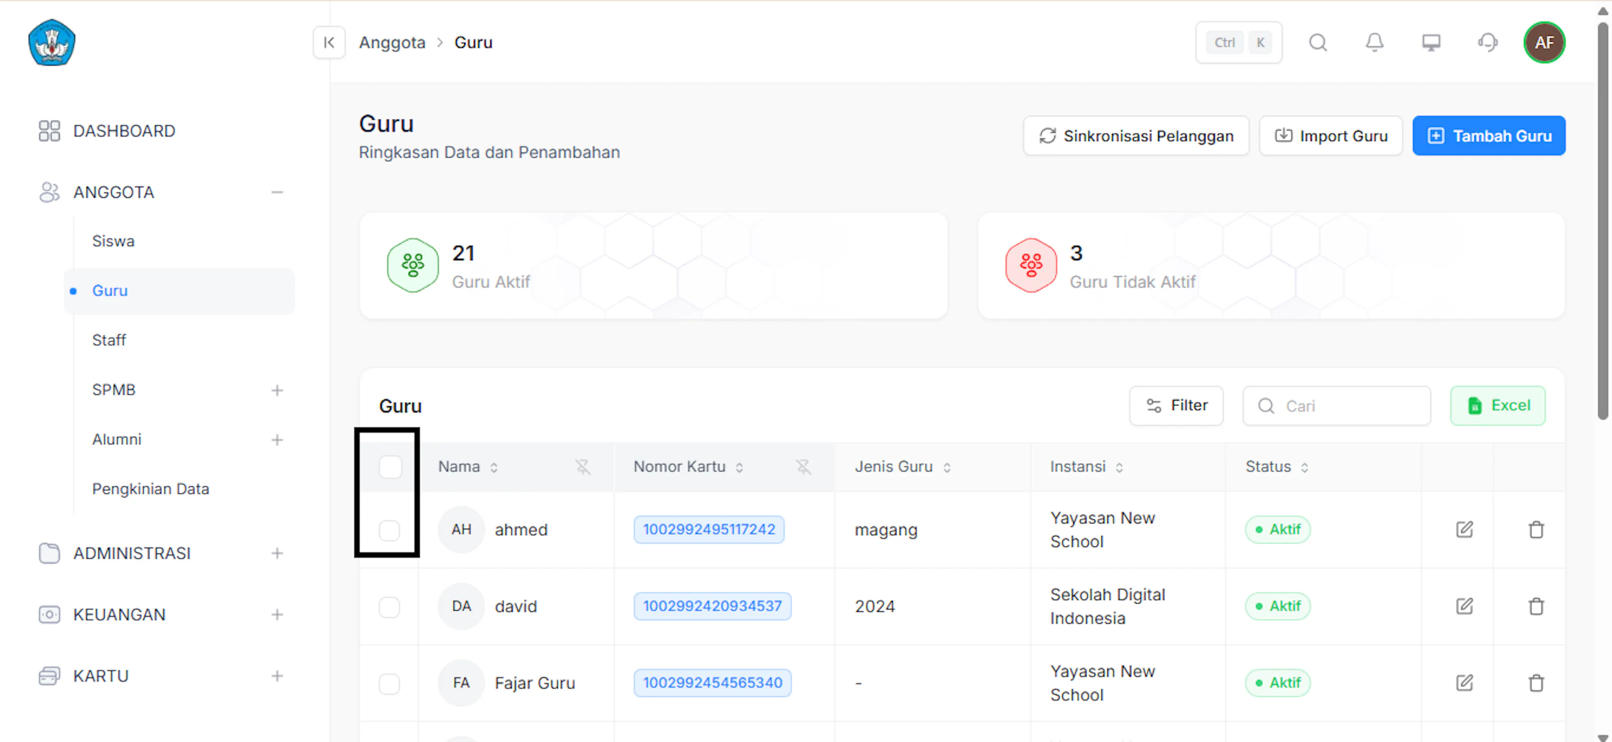Image resolution: width=1612 pixels, height=742 pixels.
Task: Expand the KEUANGAN section
Action: coord(277,614)
